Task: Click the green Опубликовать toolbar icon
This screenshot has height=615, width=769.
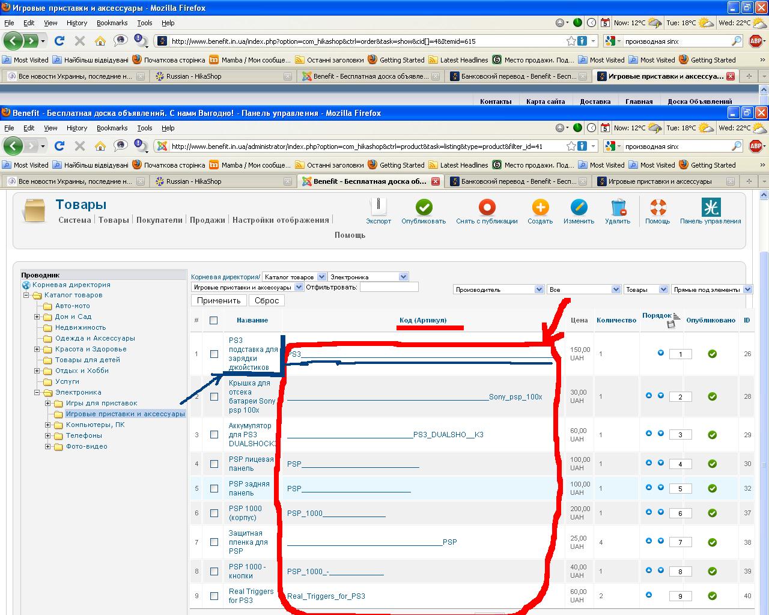Action: [424, 208]
